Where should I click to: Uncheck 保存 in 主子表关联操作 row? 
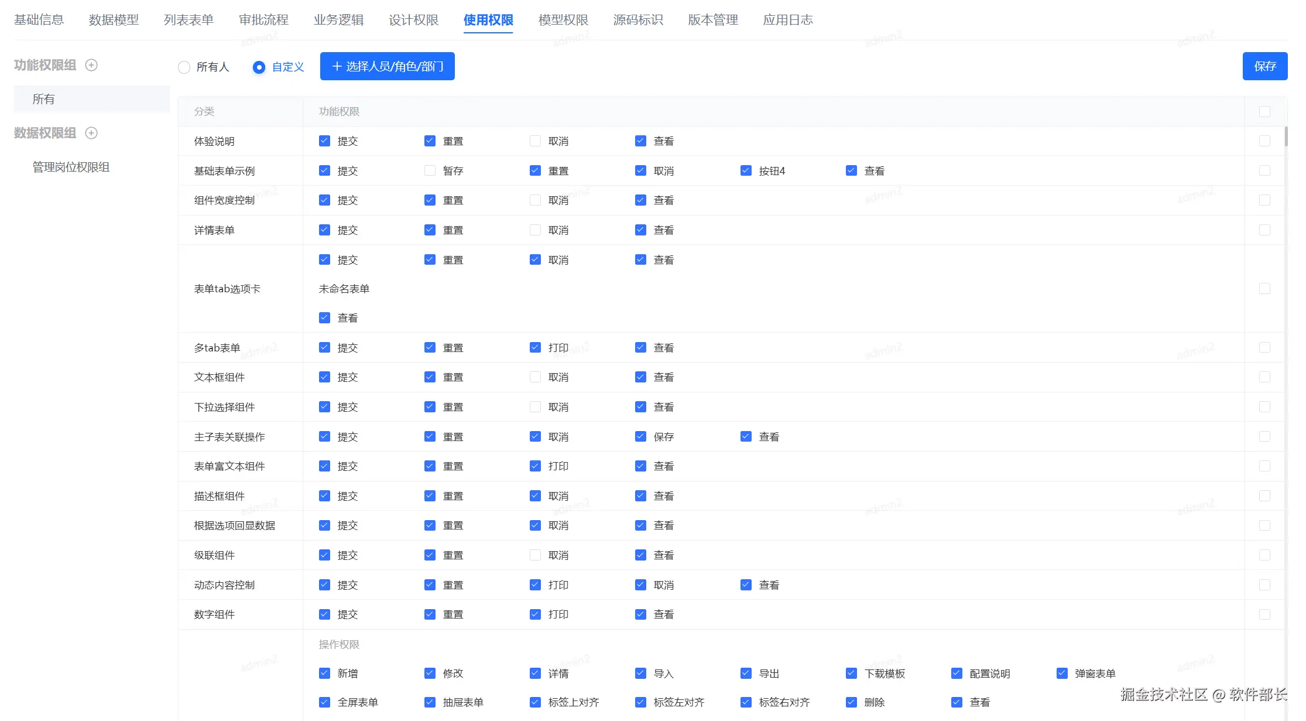point(640,436)
